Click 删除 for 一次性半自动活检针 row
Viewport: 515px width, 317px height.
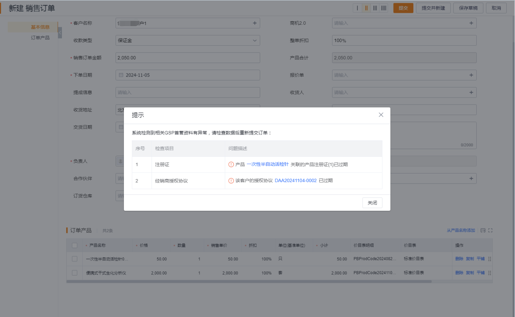[x=459, y=259]
